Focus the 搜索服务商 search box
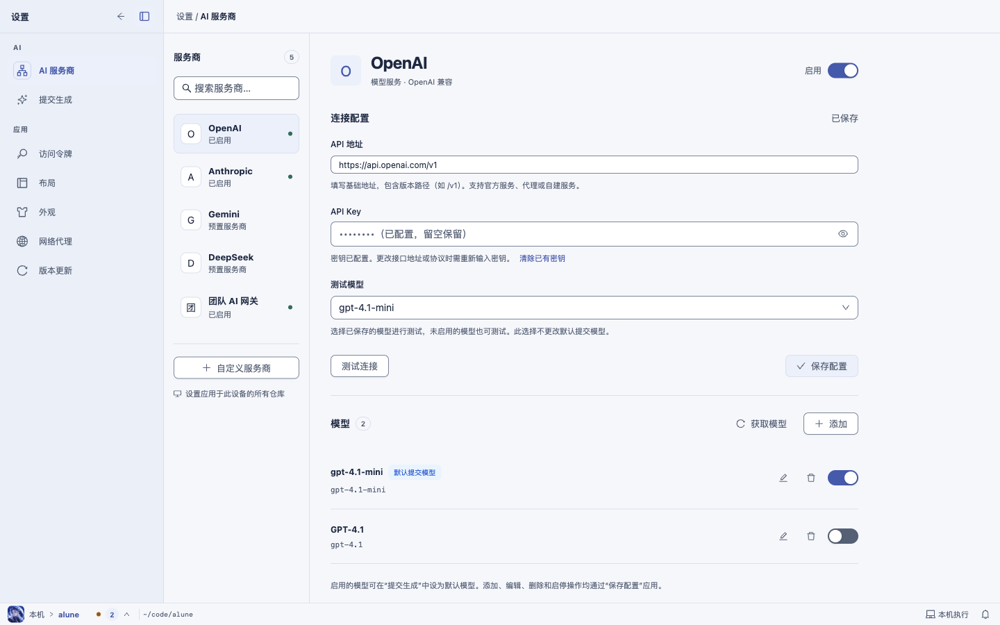This screenshot has width=1000, height=625. 236,88
